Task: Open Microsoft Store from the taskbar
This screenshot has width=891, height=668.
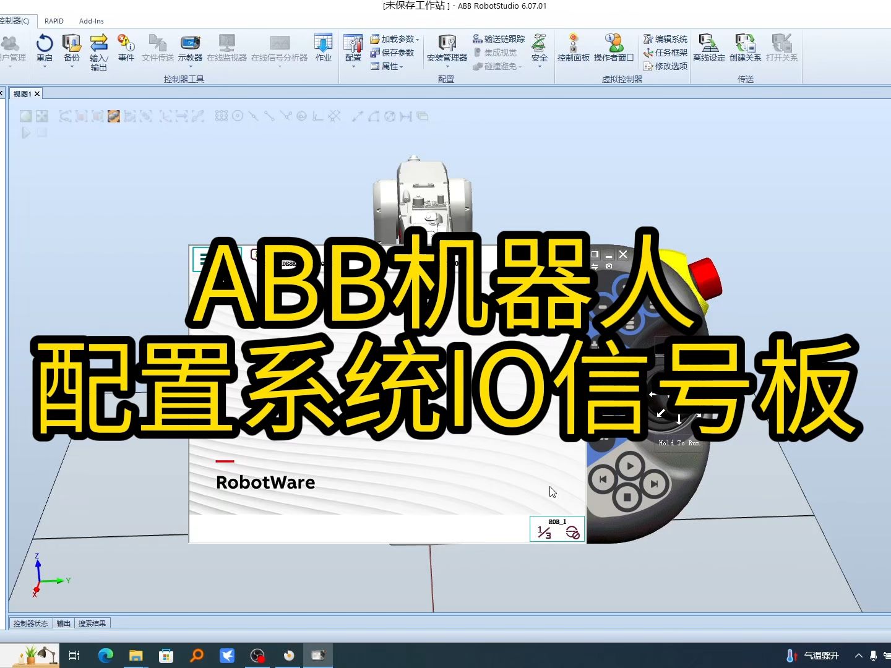Action: (166, 656)
